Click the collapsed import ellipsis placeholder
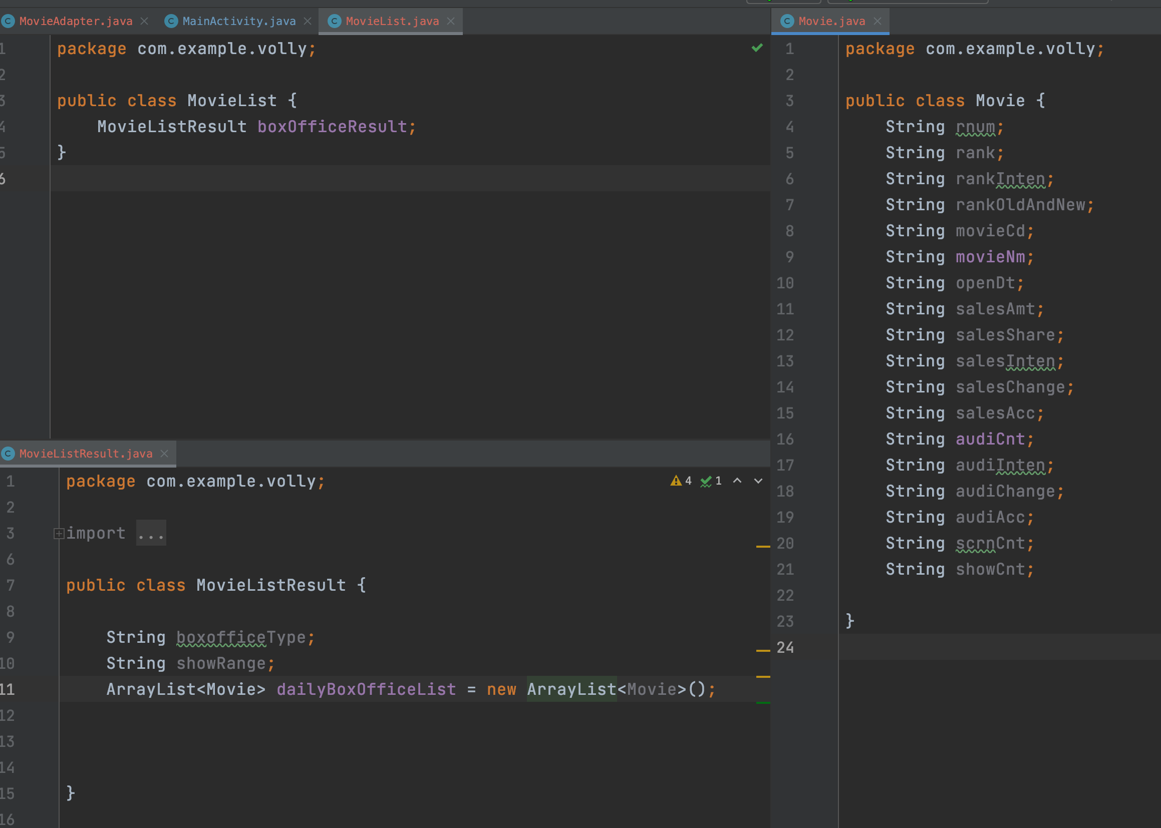This screenshot has width=1161, height=828. [151, 533]
